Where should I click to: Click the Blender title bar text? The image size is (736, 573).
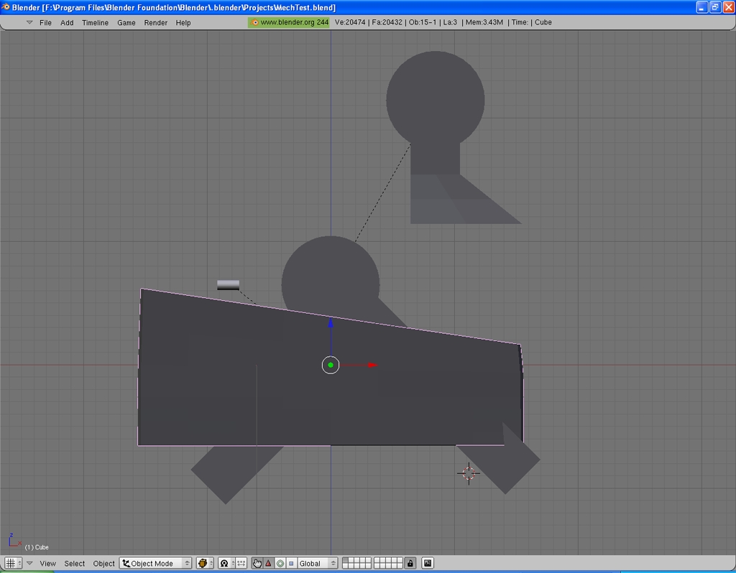174,7
